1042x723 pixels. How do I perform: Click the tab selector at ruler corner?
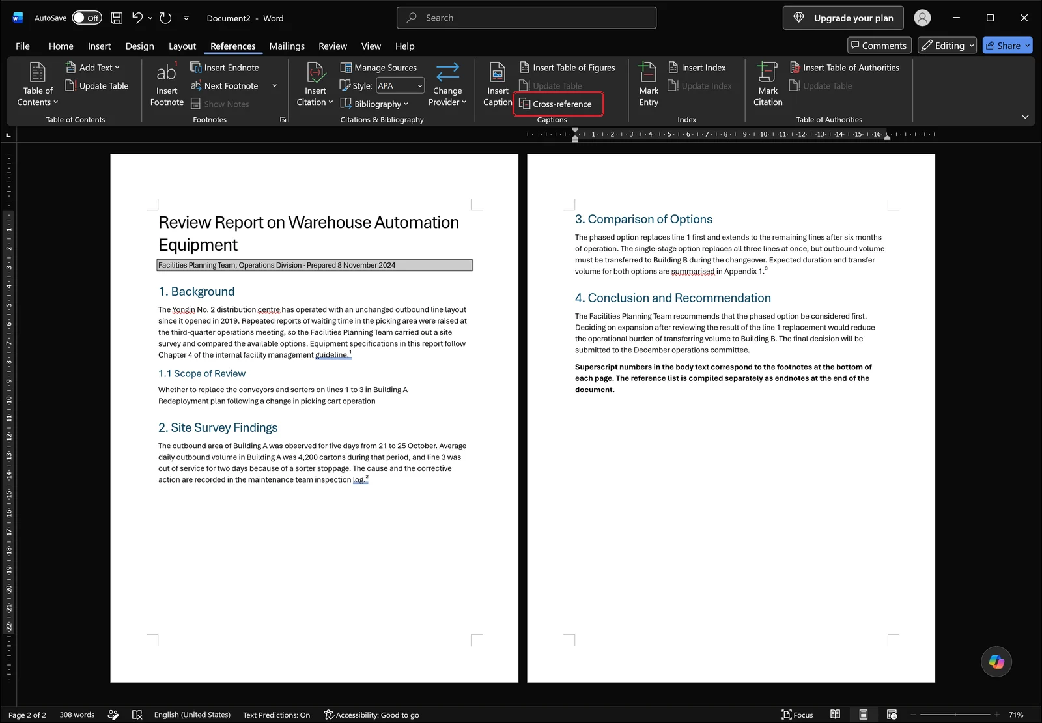pyautogui.click(x=8, y=135)
